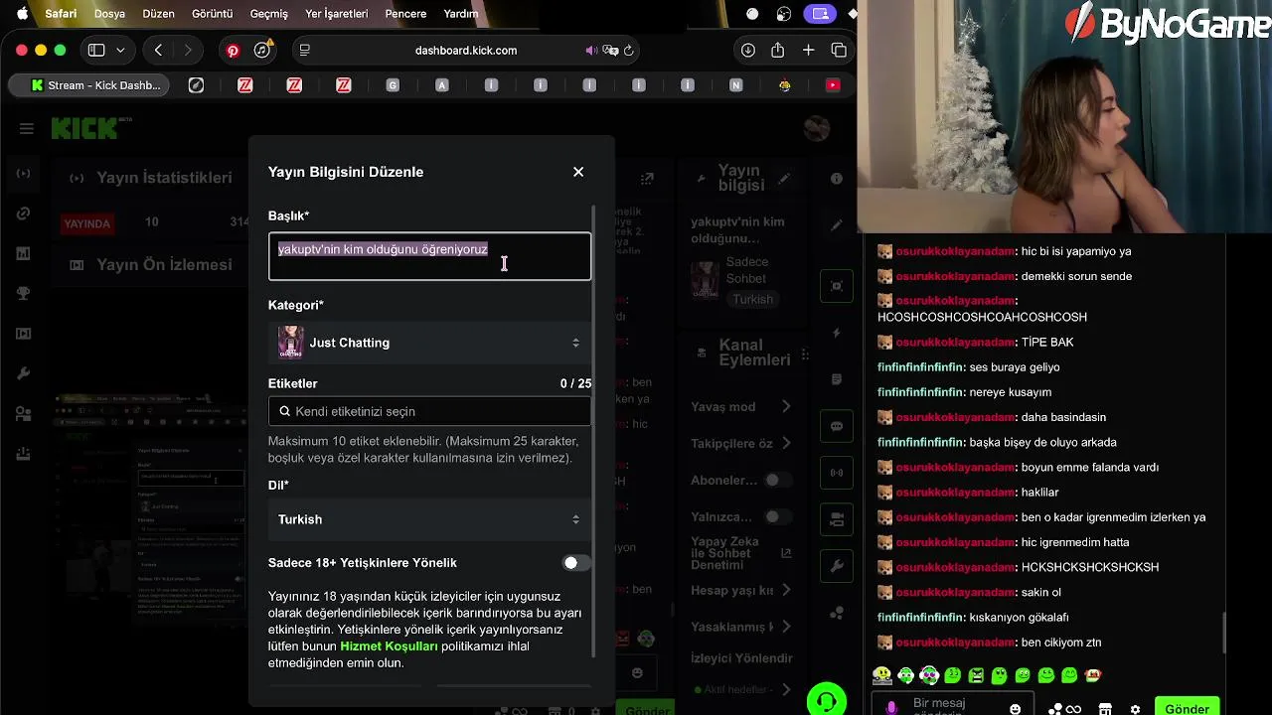
Task: Switch to the YouTube tab
Action: tap(833, 85)
